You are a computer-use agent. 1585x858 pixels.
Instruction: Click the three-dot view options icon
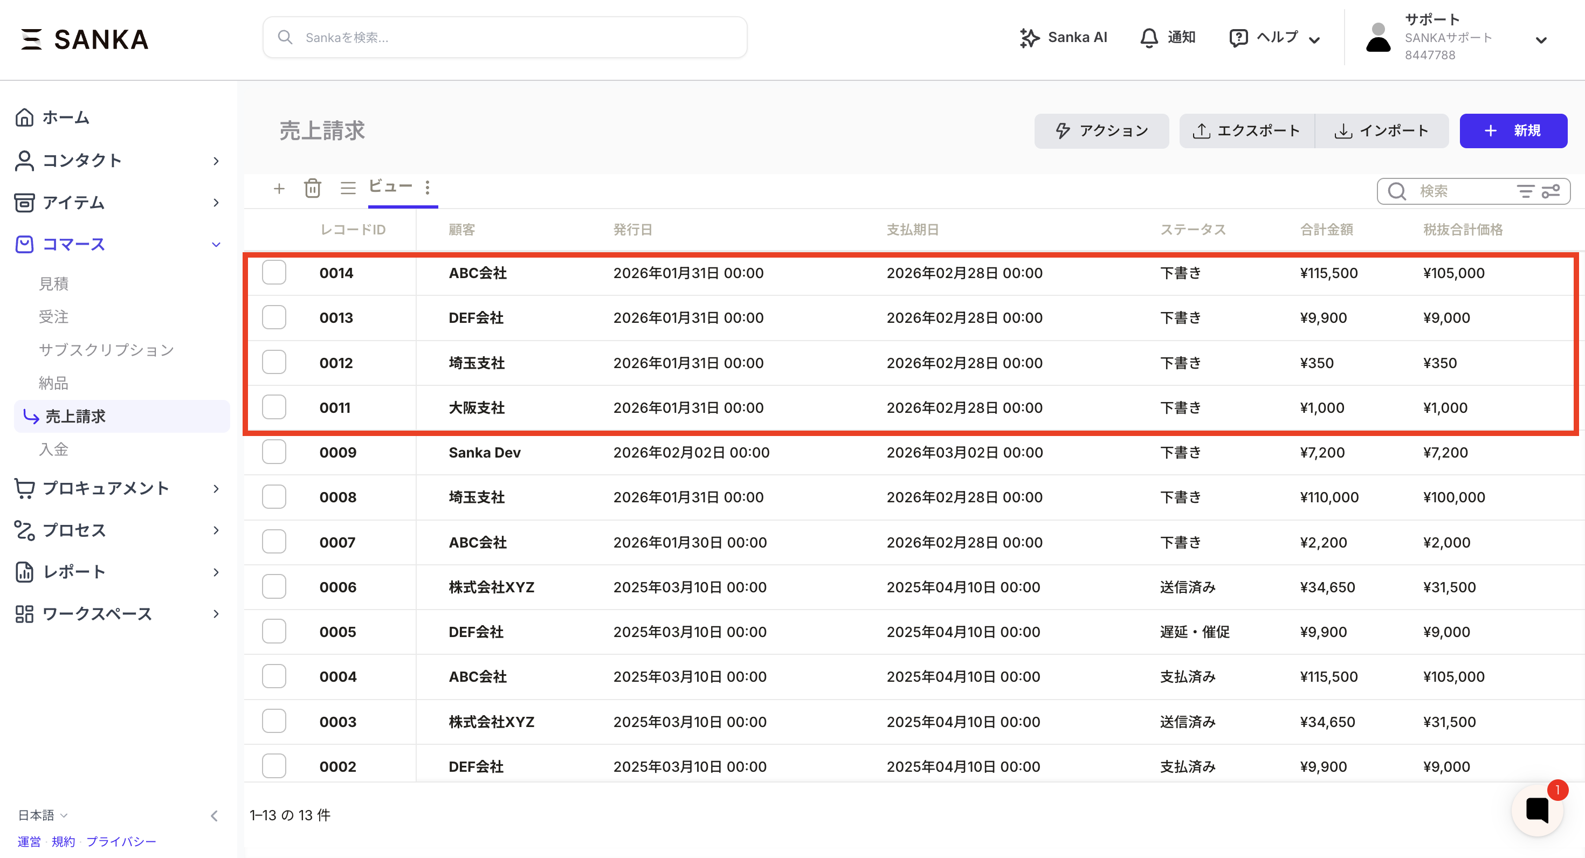click(x=428, y=187)
